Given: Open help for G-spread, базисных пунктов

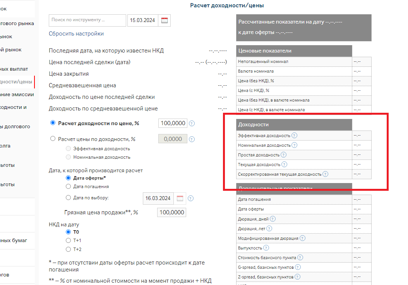Looking at the screenshot, I should click(298, 267).
